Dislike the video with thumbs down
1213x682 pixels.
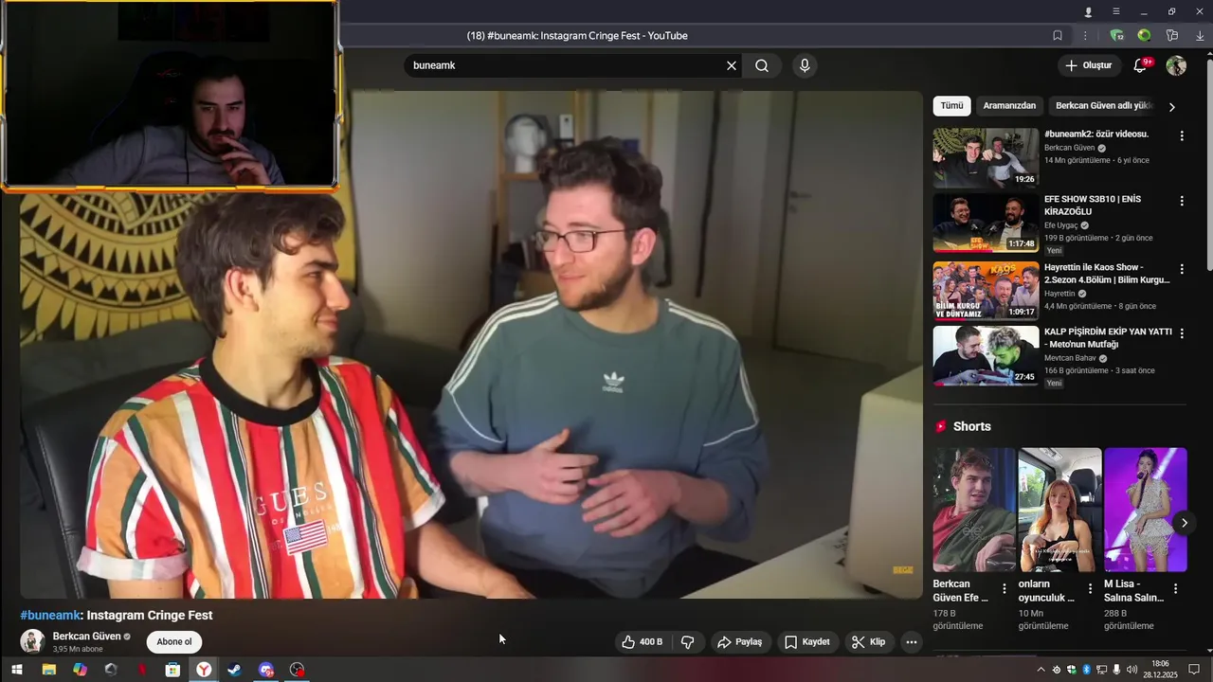tap(688, 642)
